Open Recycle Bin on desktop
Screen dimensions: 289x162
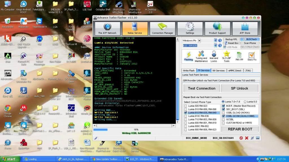tap(8, 23)
